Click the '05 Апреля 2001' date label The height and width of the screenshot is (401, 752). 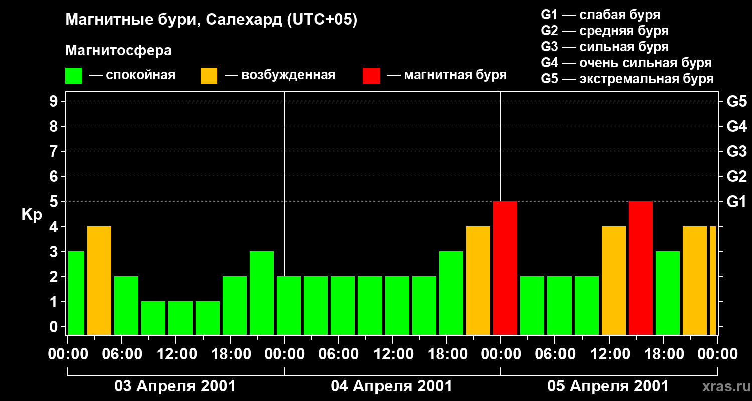click(x=608, y=386)
